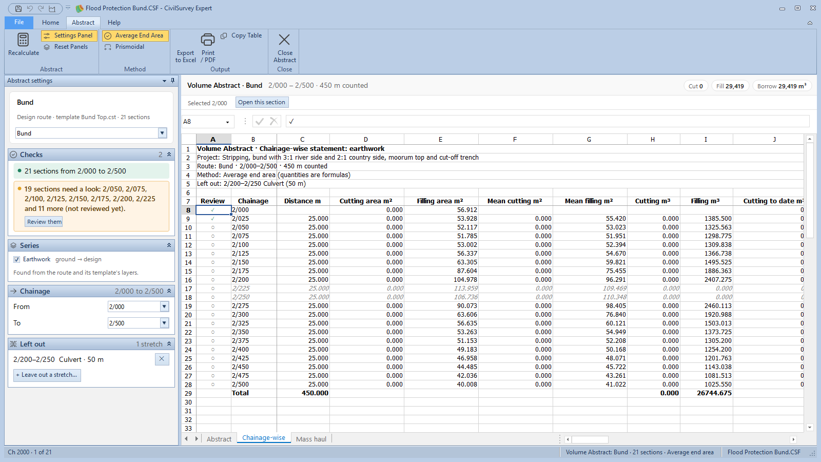Click the Close Abstract X icon

click(x=284, y=40)
